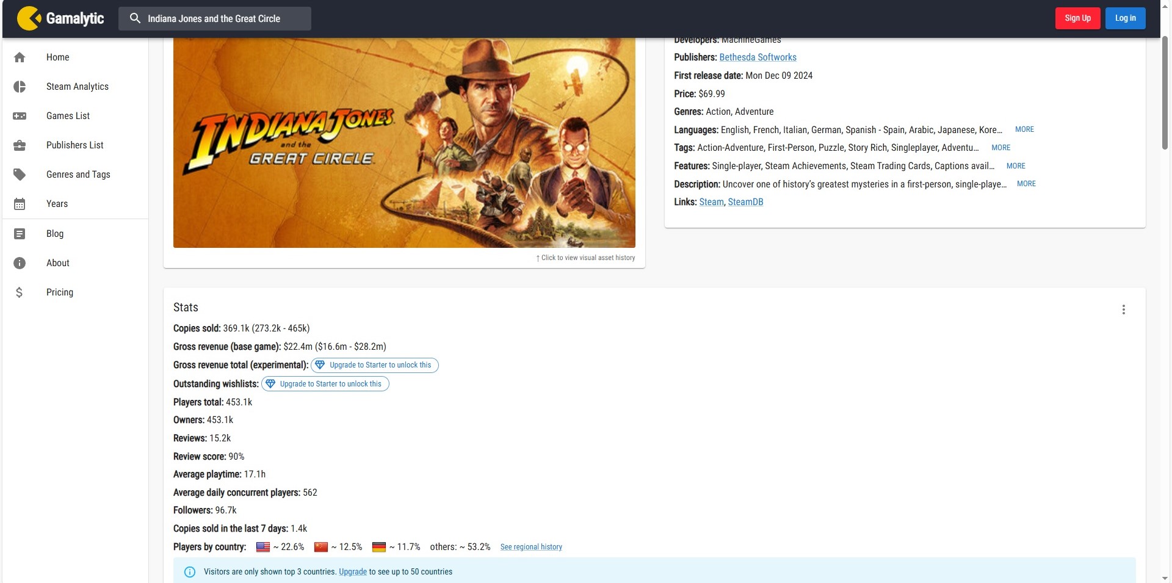
Task: Upgrade to Starter for Outstanding wishlists
Action: coord(325,384)
